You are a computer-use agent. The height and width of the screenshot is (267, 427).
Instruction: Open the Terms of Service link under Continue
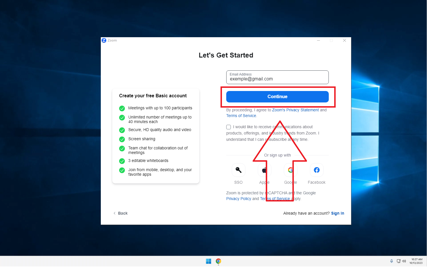click(x=241, y=116)
